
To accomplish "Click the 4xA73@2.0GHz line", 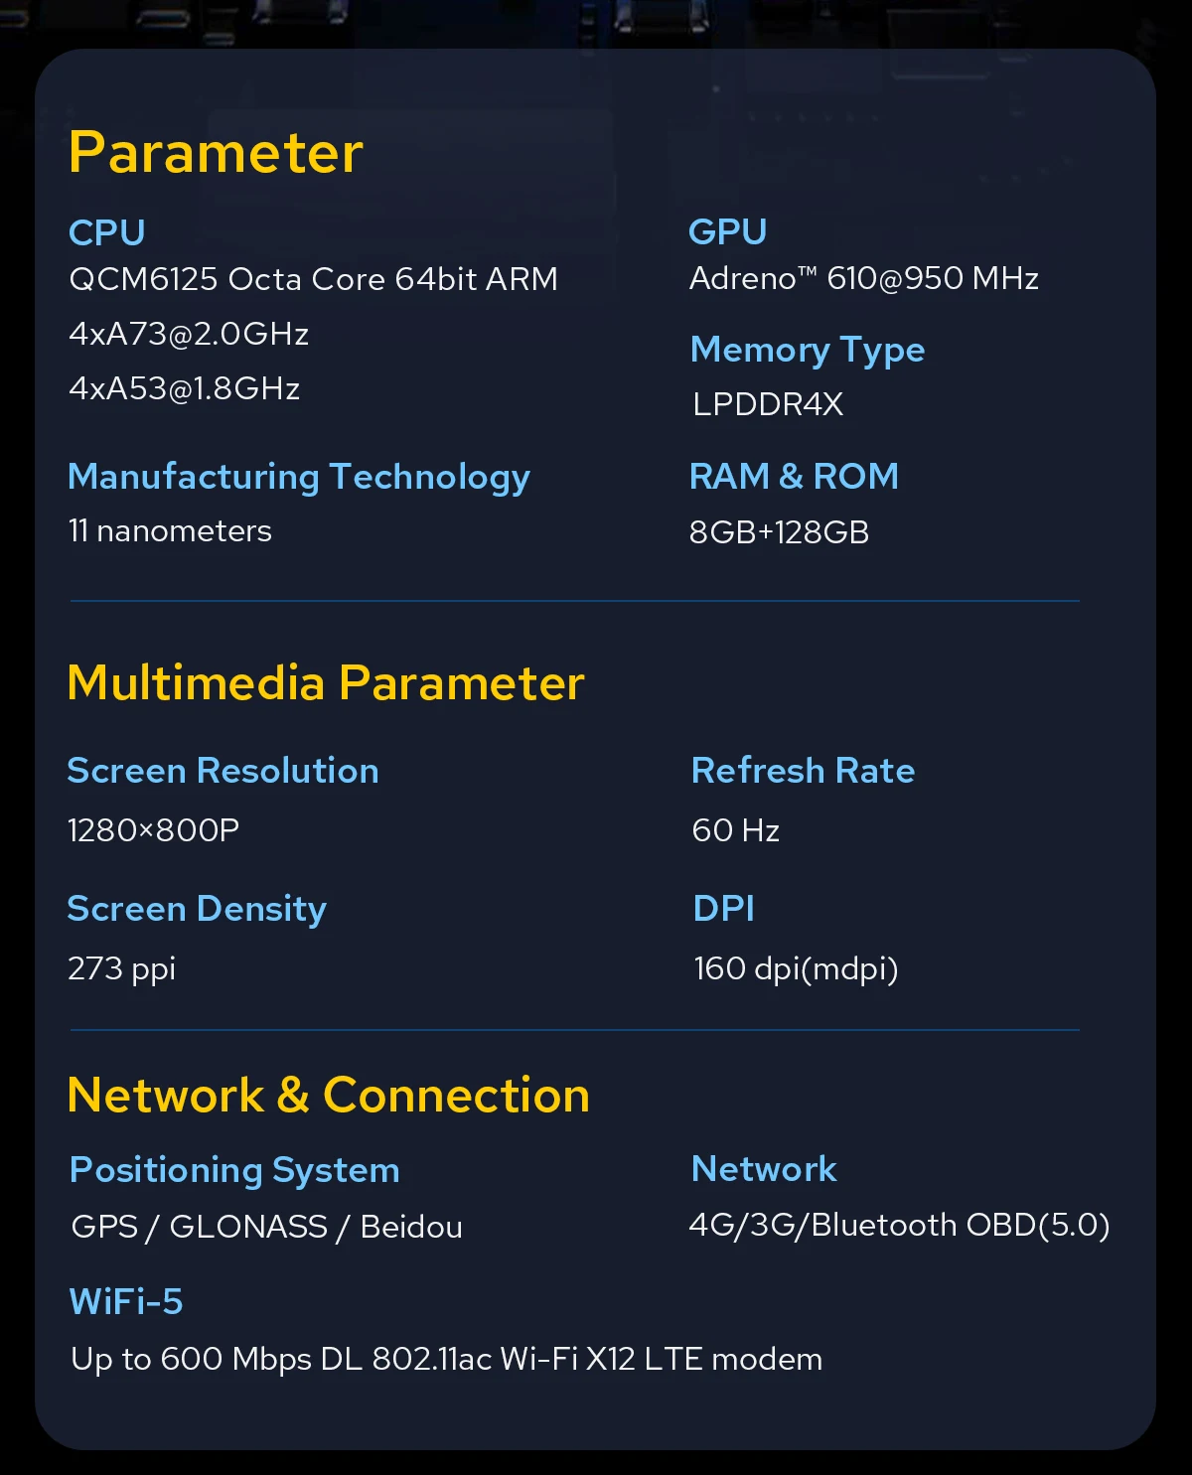I will (x=189, y=334).
